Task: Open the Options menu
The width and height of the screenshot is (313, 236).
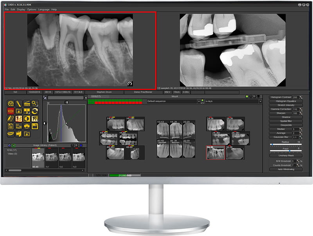Action: [32, 9]
